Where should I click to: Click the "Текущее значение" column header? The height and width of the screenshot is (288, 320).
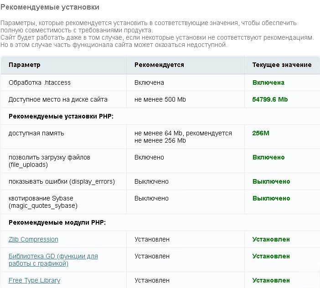[282, 65]
